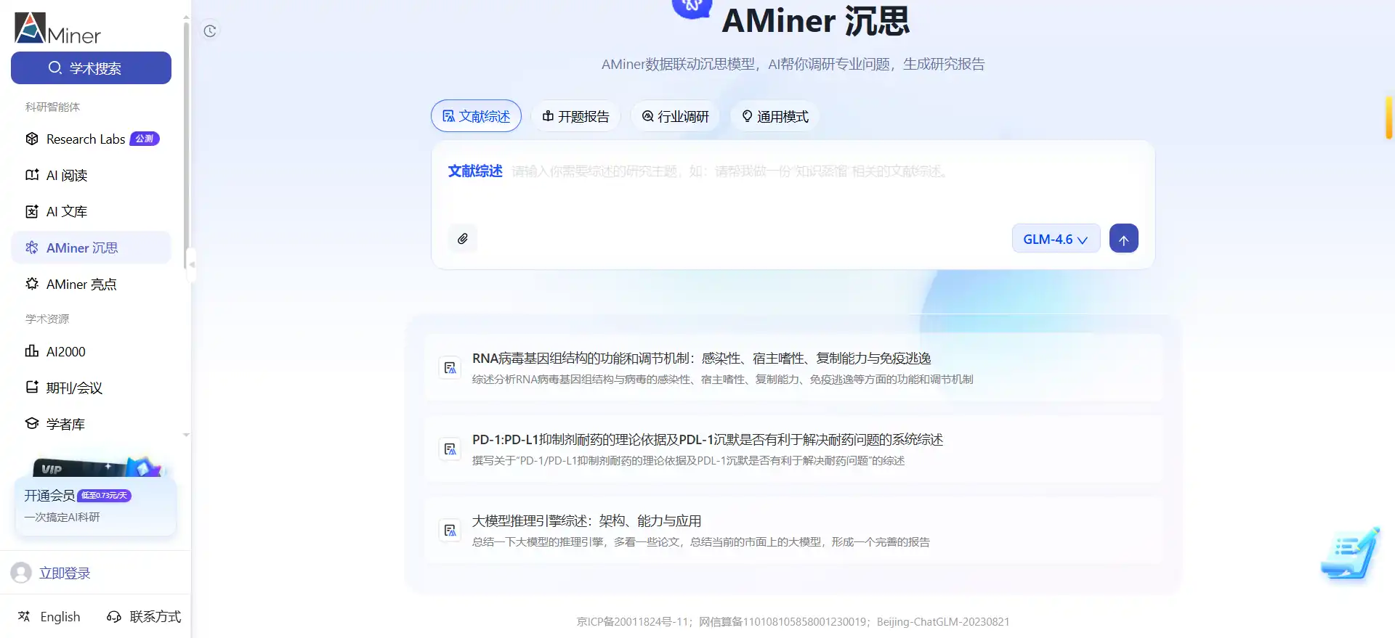Click the paperclip attachment icon
This screenshot has height=638, width=1395.
tap(463, 239)
